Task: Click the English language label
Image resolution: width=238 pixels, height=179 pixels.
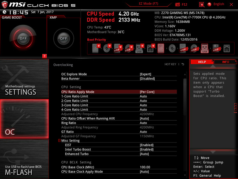Action: 219,4
